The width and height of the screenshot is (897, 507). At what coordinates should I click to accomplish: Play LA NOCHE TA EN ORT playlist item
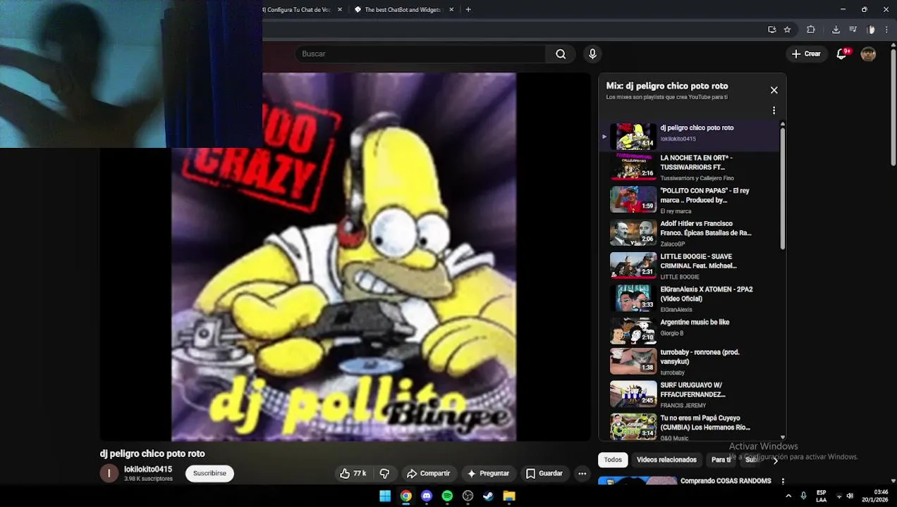(690, 168)
